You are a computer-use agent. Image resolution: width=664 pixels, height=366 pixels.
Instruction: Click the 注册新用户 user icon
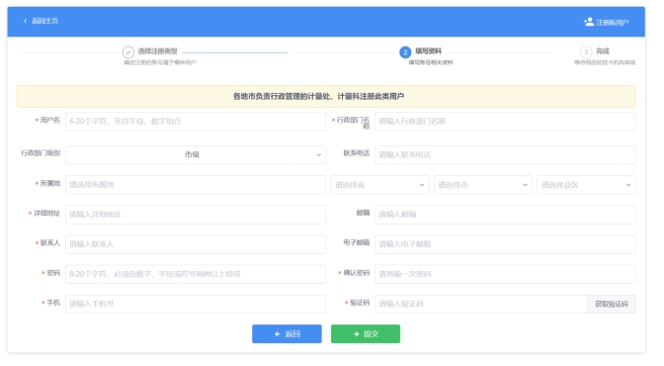(589, 22)
